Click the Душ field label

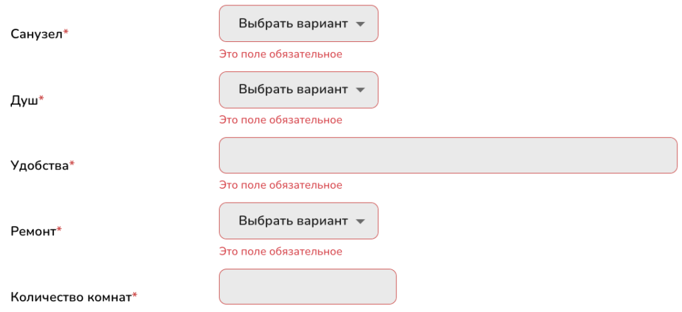click(x=25, y=100)
